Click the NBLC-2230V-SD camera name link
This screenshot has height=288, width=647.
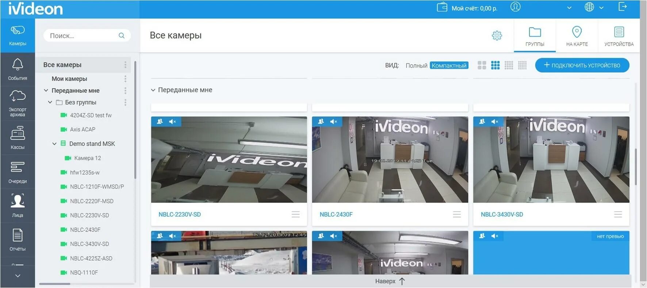(180, 215)
